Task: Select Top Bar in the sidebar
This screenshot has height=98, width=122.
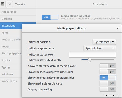Action: [x=11, y=60]
